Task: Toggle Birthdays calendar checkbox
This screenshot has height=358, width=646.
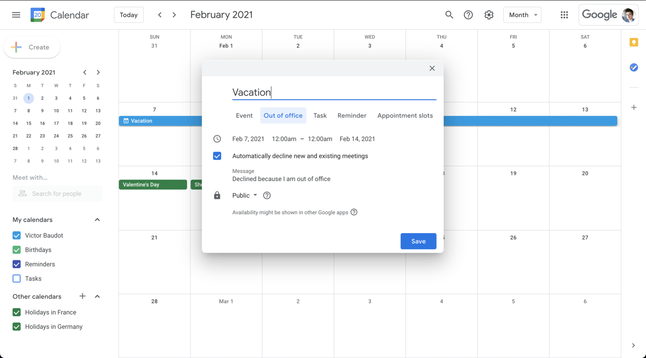Action: tap(17, 250)
